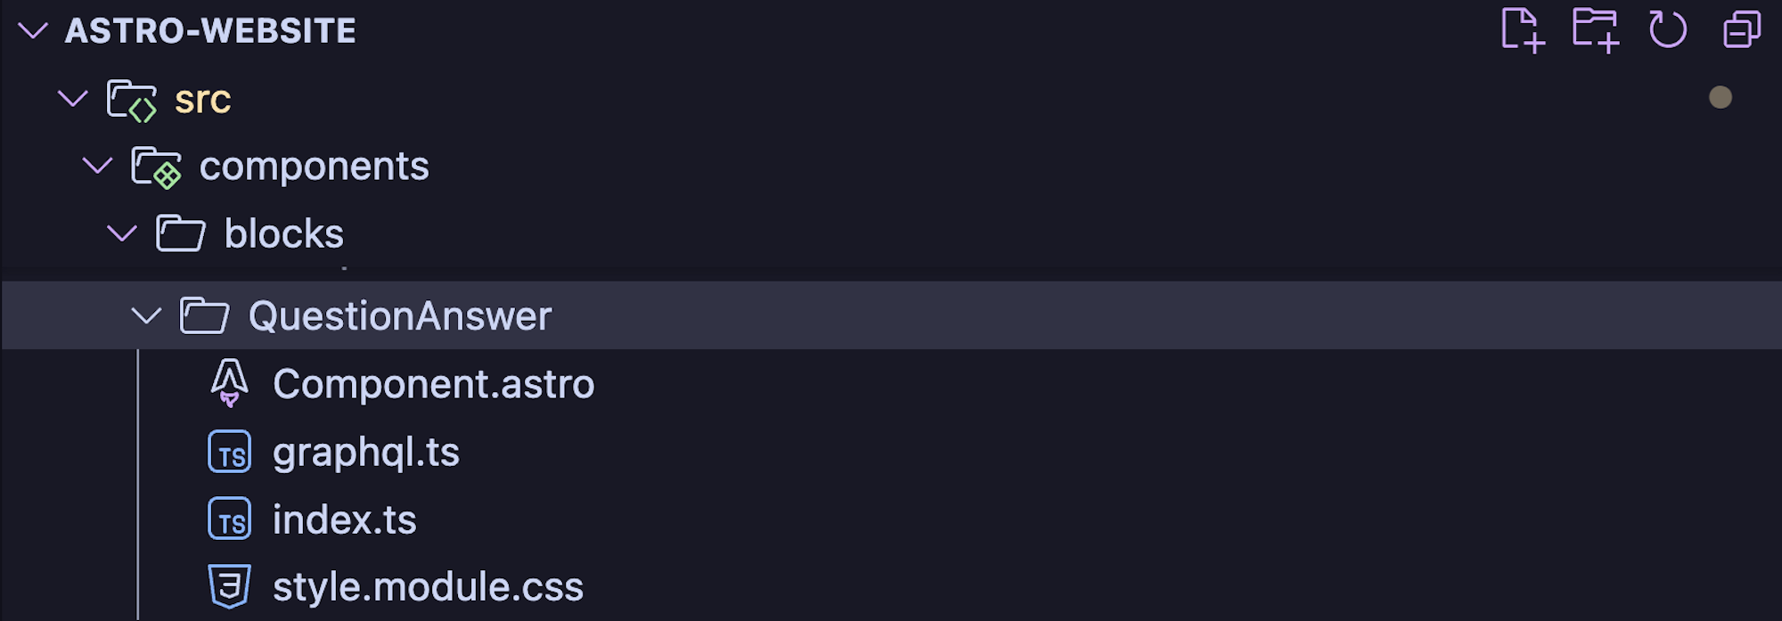The image size is (1782, 621).
Task: Open Component.astro file
Action: (433, 384)
